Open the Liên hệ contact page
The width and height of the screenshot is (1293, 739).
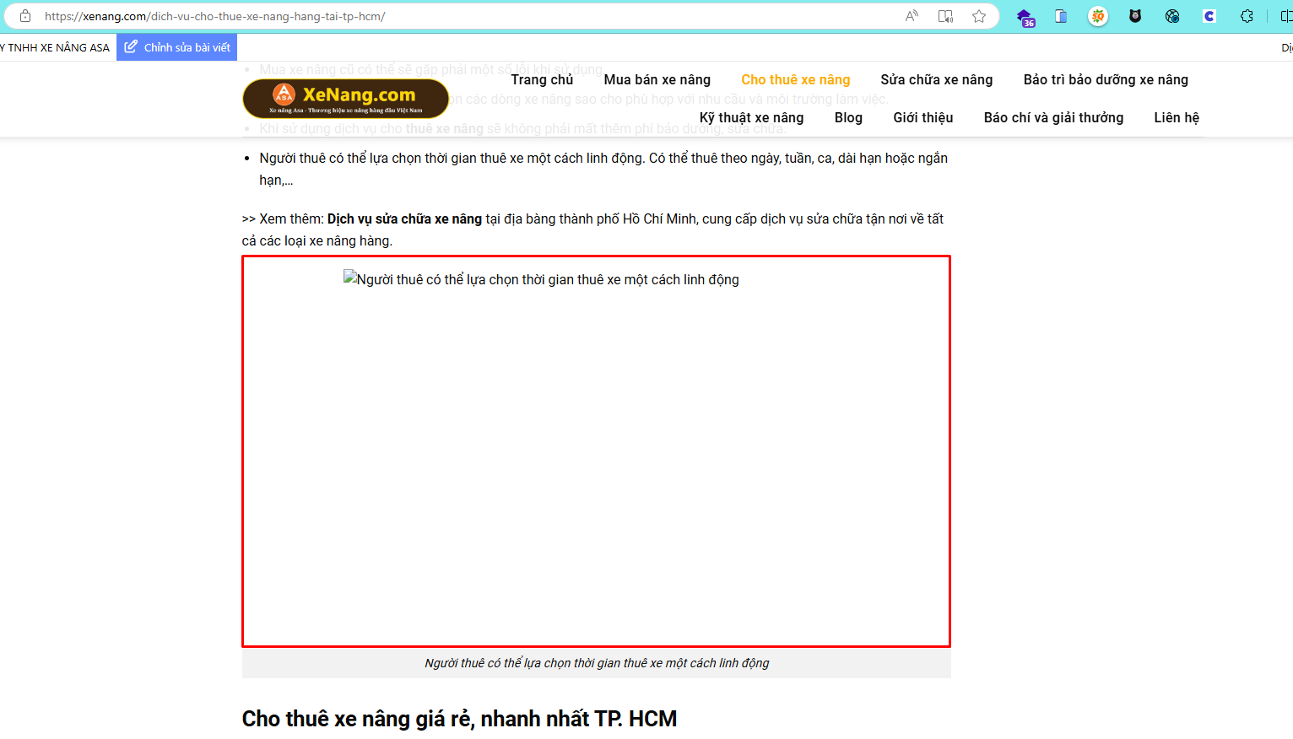pyautogui.click(x=1177, y=117)
